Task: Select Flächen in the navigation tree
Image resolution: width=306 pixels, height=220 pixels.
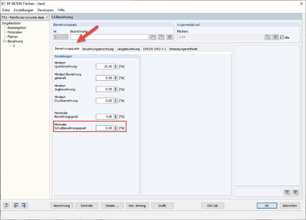Action: tap(13, 37)
